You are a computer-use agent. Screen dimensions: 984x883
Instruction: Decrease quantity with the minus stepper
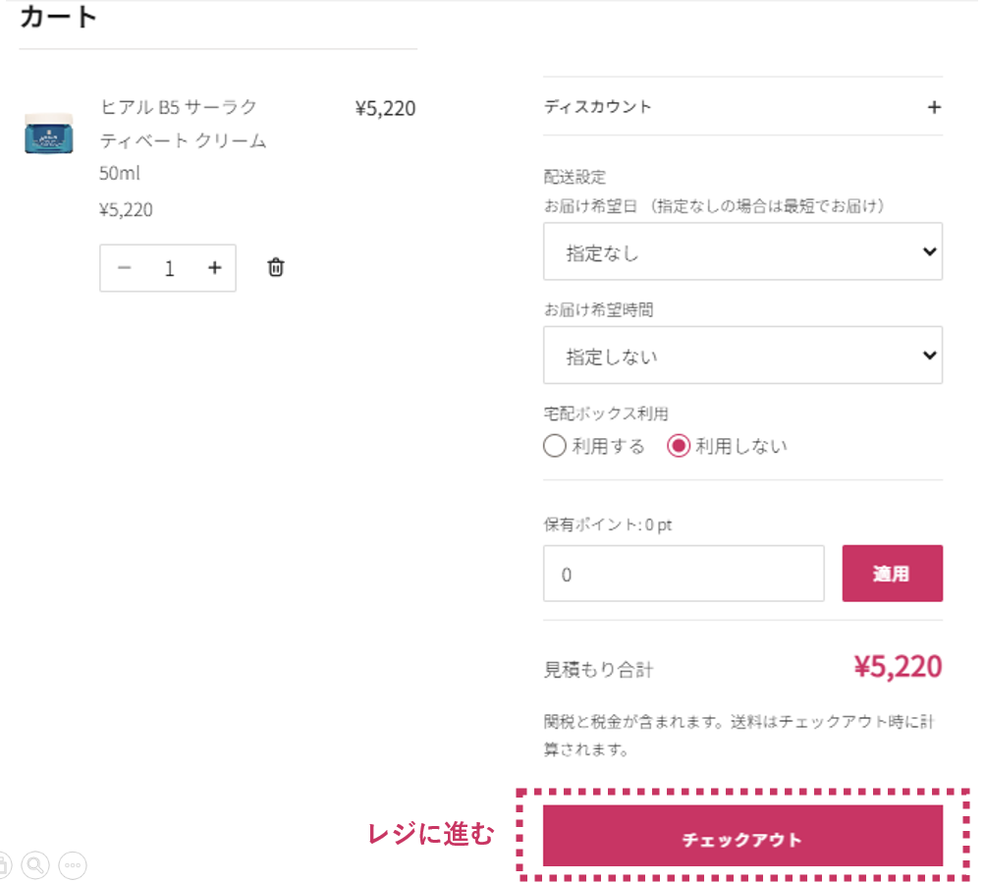point(125,268)
